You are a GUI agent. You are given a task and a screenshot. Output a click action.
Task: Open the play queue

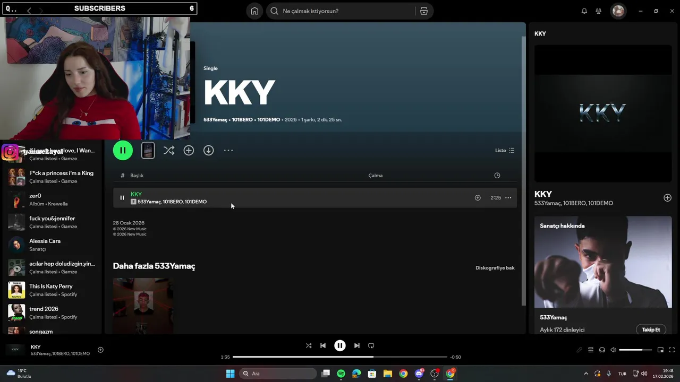click(591, 350)
